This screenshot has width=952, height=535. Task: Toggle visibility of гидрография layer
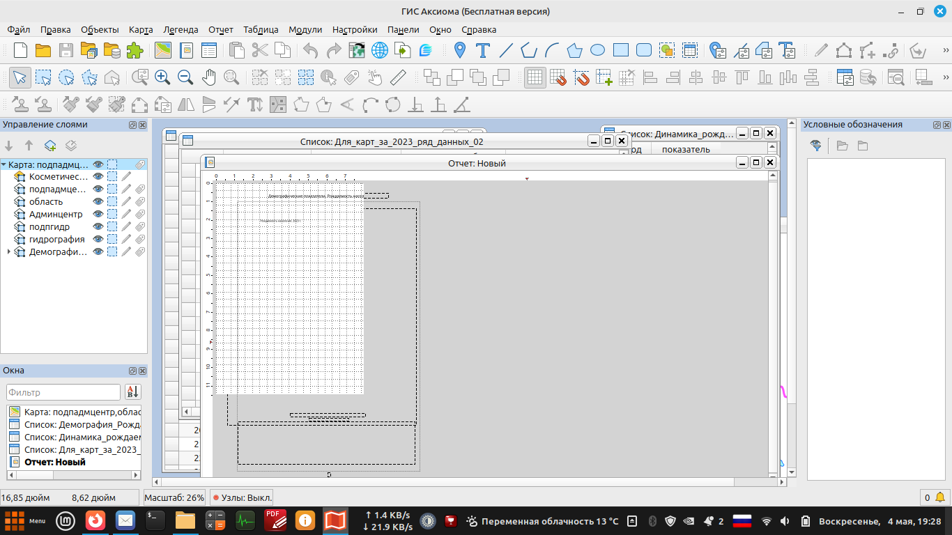[x=98, y=240]
